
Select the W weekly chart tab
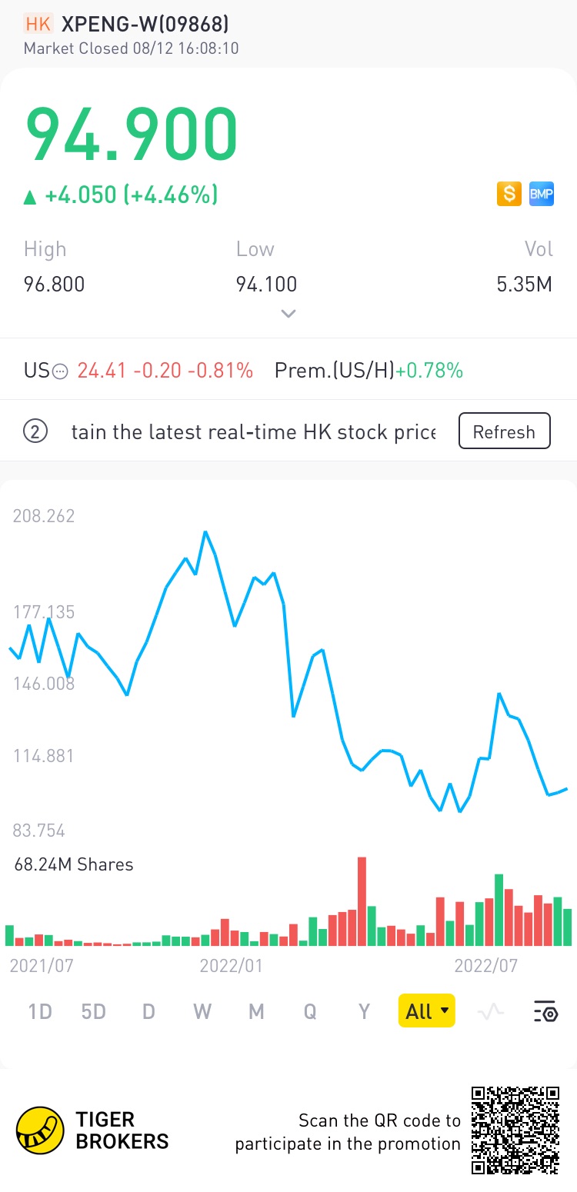click(202, 1011)
